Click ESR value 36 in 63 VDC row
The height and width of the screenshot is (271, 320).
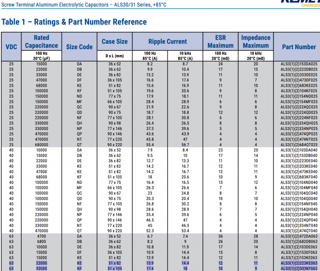tap(220, 236)
